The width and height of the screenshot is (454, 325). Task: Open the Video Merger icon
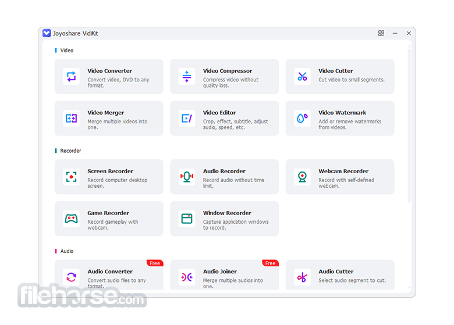click(x=71, y=118)
